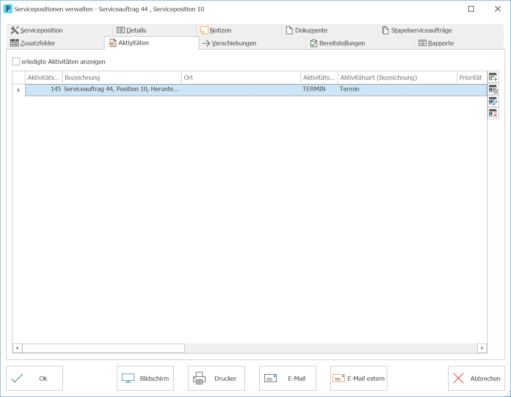This screenshot has height=397, width=511.
Task: Maximize the Servicepositionen verwalten window
Action: coord(471,9)
